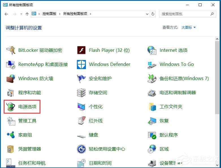Open BitLocker 驱动器加密 icon
Image resolution: width=221 pixels, height=168 pixels.
11,50
